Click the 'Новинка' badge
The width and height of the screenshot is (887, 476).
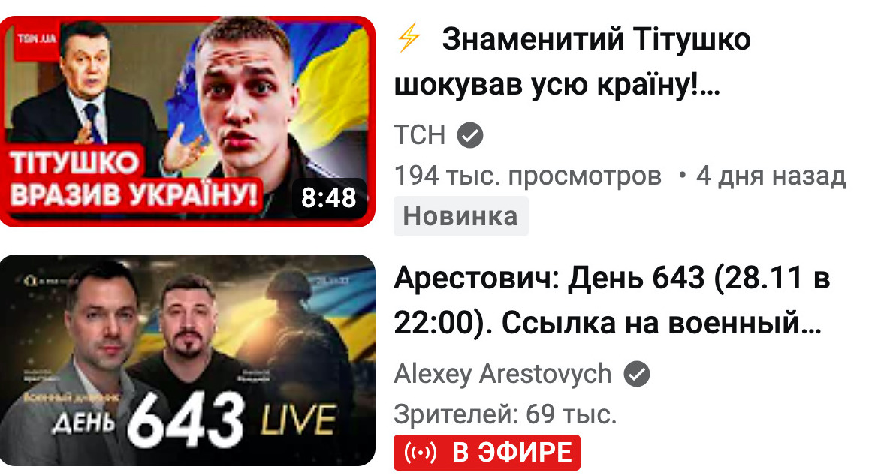(x=461, y=216)
